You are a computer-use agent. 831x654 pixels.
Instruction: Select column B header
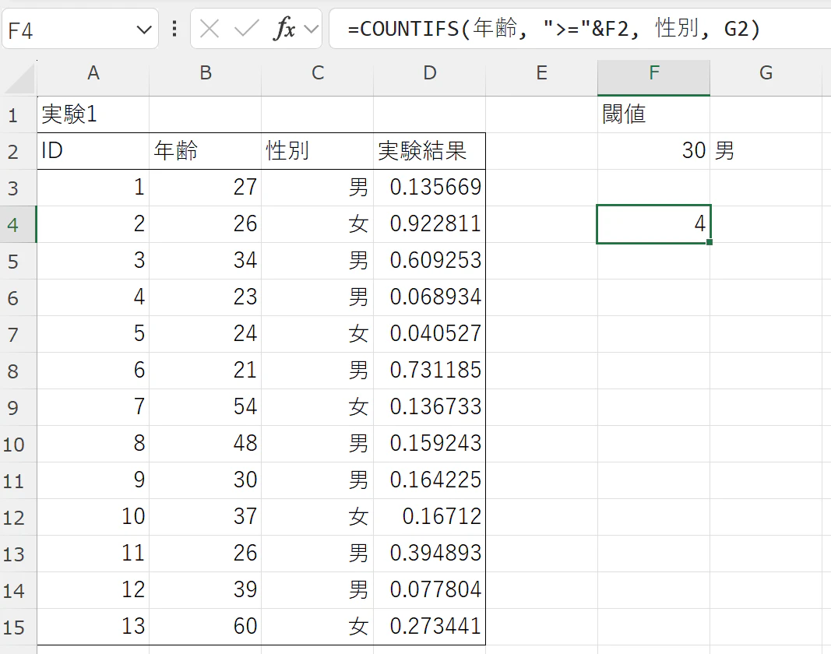(206, 73)
